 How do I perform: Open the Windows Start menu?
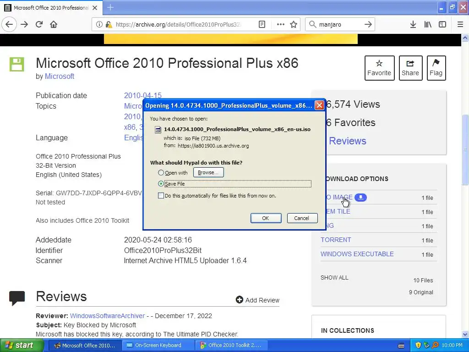[22, 346]
